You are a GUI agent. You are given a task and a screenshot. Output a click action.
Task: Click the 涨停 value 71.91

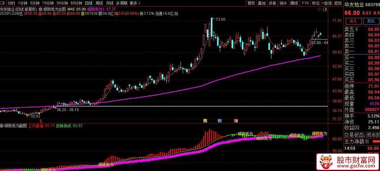click(x=374, y=86)
